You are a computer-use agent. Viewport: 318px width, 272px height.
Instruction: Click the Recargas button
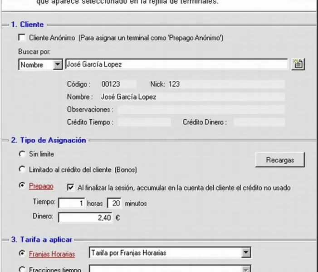(x=280, y=160)
